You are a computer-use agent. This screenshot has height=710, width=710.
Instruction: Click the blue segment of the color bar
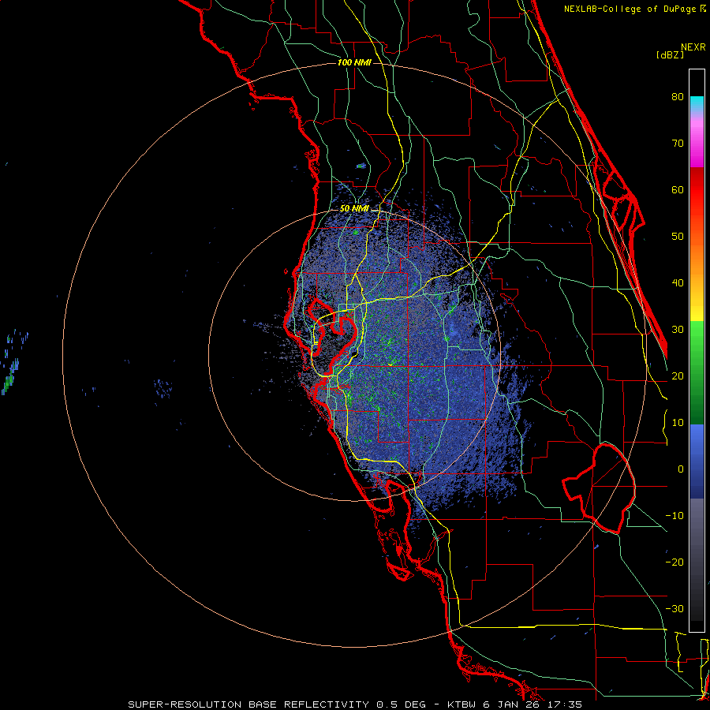click(697, 461)
